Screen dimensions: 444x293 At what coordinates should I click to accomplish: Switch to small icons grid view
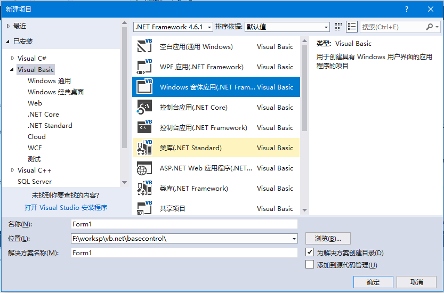pos(338,27)
